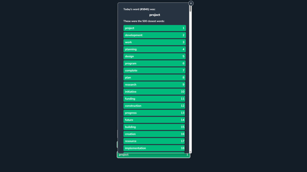Click the 'work' word entry
This screenshot has height=172, width=307.
tap(154, 42)
